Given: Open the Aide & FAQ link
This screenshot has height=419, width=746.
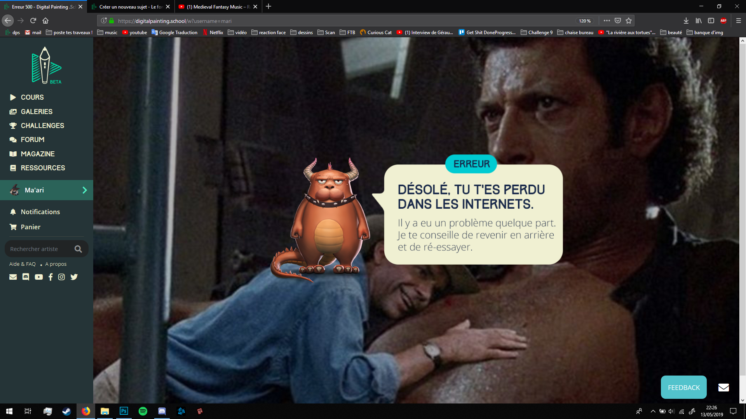Looking at the screenshot, I should coord(22,264).
